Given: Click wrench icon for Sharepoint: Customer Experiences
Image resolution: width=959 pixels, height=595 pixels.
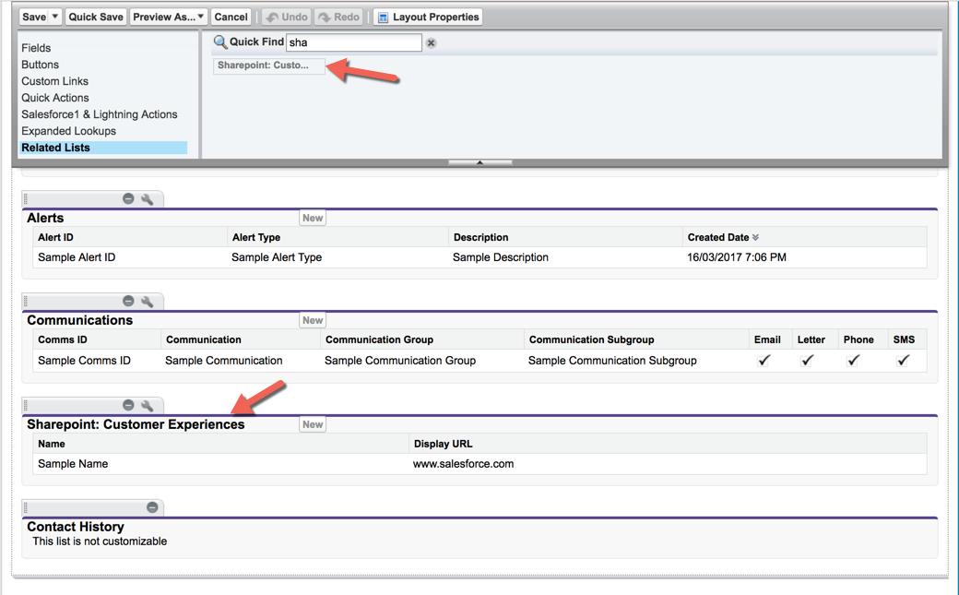Looking at the screenshot, I should coord(147,406).
